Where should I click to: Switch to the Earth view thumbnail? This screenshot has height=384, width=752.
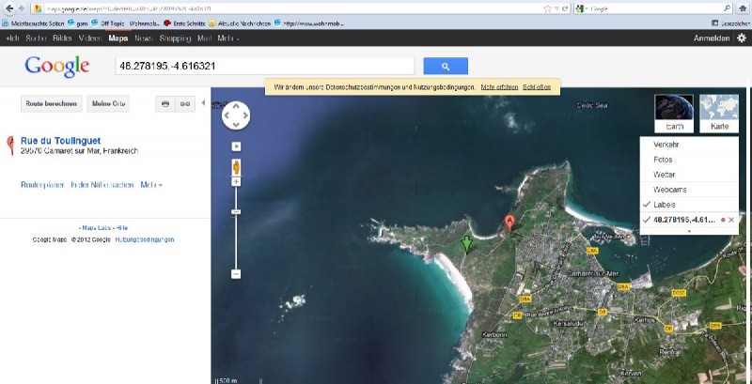674,114
